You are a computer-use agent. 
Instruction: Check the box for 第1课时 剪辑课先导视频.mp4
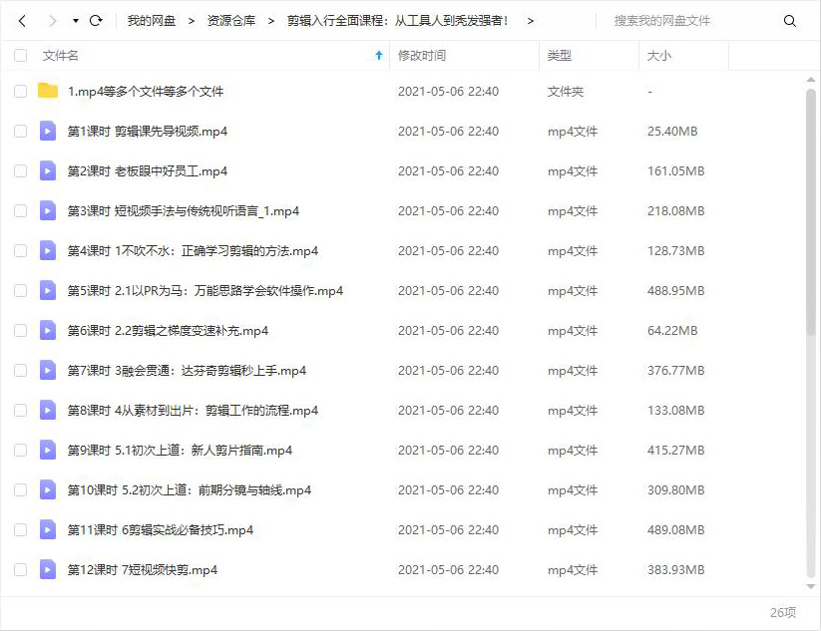tap(20, 132)
